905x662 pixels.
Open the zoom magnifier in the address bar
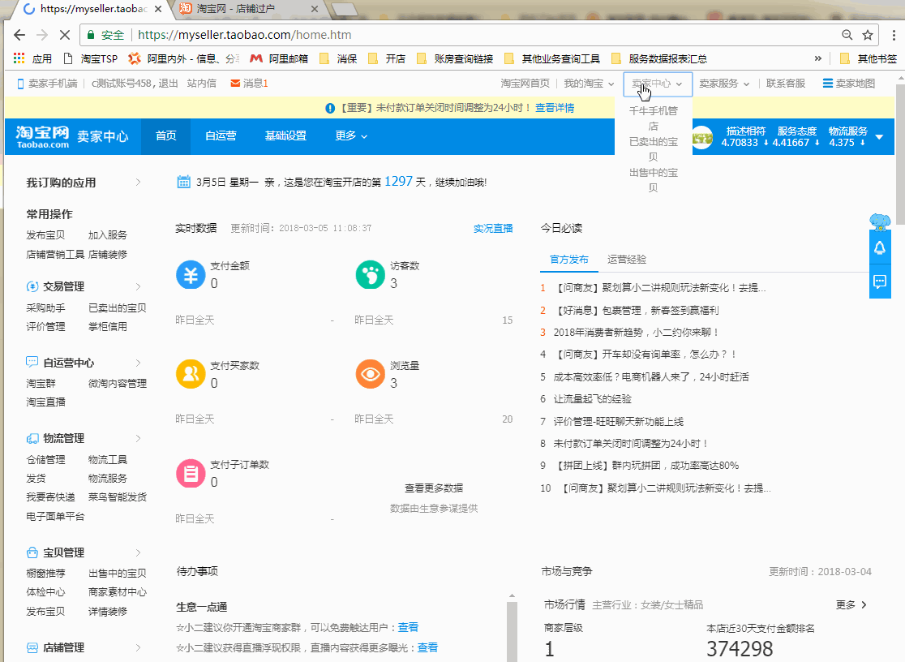[847, 35]
